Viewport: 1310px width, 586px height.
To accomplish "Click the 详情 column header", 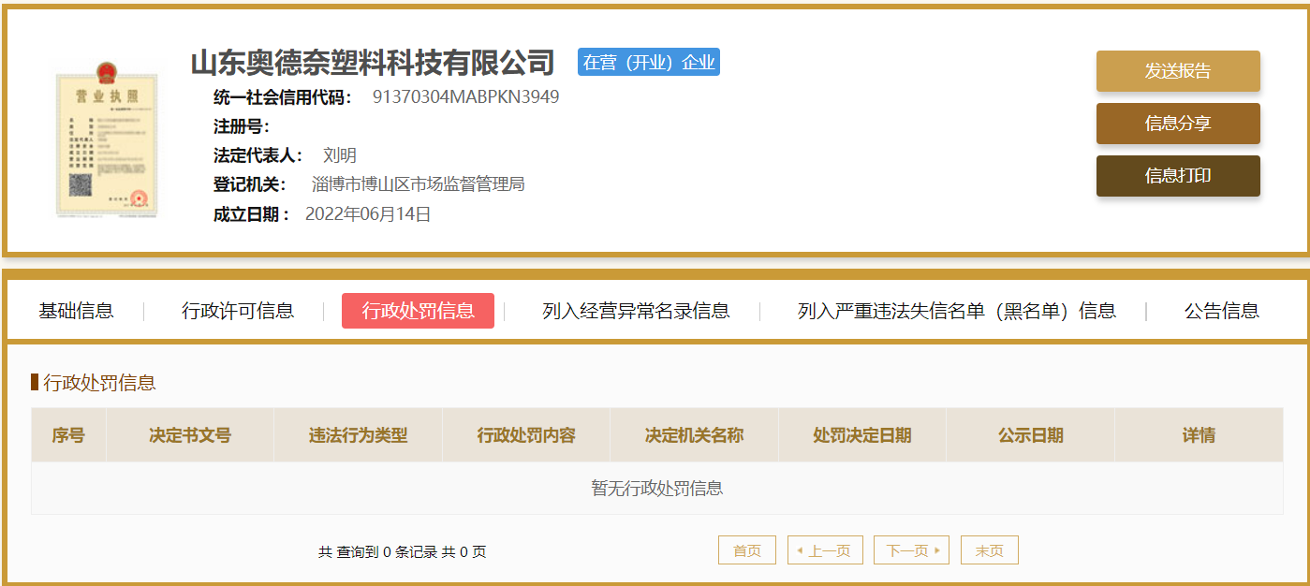I will (1199, 435).
